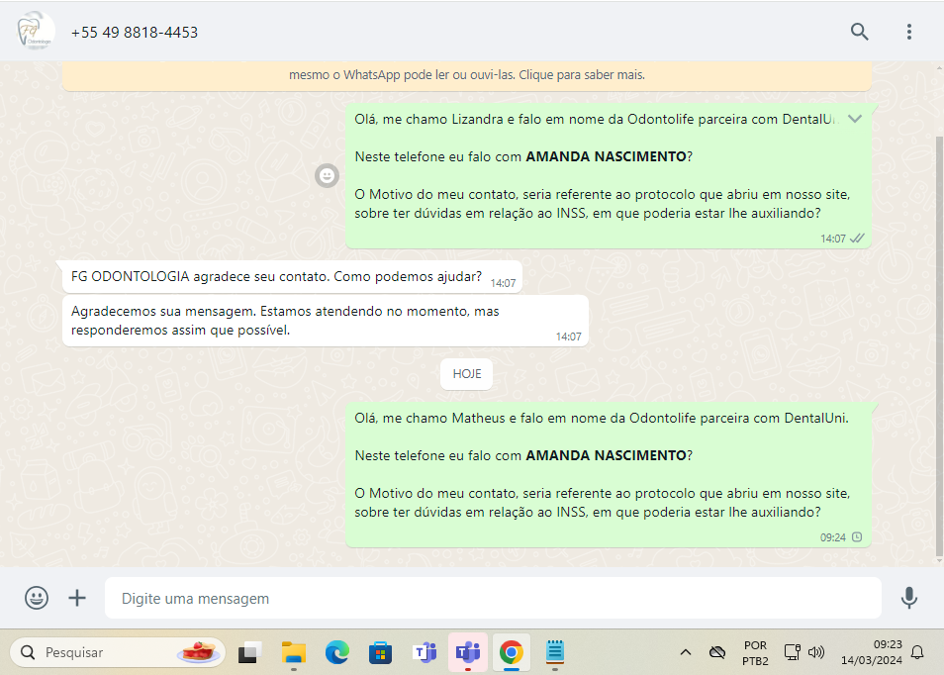Start recording a voice message
Screen dimensions: 944x675
[x=908, y=598]
